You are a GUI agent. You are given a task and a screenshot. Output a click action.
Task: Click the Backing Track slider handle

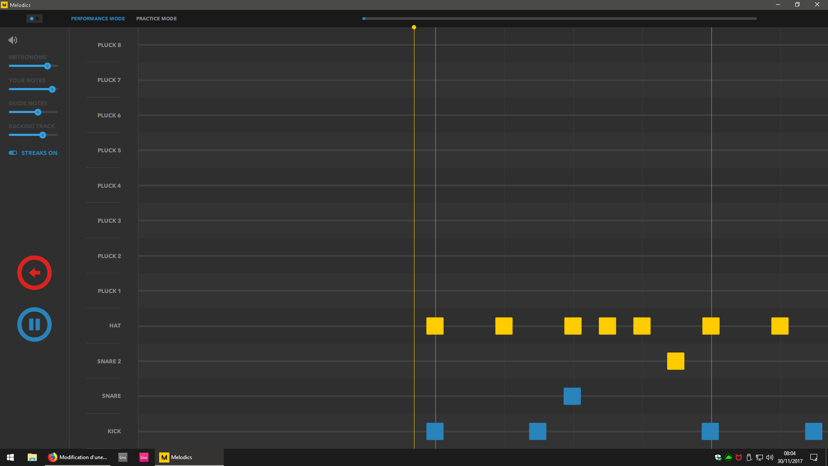(x=43, y=135)
